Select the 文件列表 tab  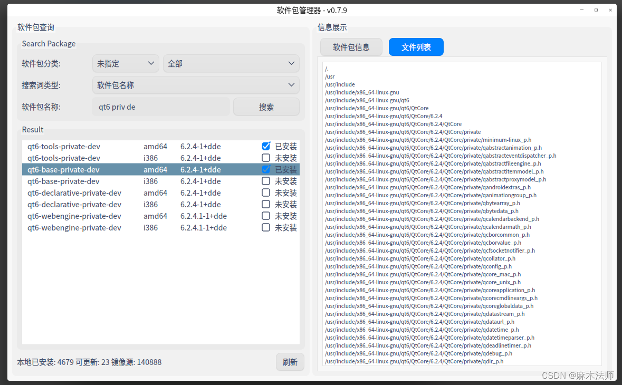(416, 47)
